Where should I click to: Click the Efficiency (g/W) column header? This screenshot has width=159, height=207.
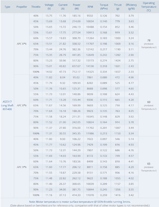click(x=131, y=7)
